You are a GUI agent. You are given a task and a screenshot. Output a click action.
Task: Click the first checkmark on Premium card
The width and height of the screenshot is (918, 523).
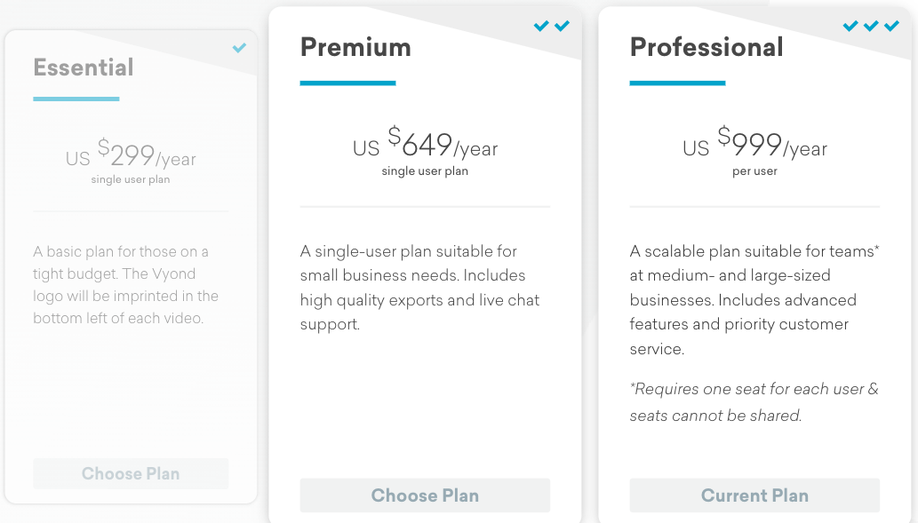(541, 26)
